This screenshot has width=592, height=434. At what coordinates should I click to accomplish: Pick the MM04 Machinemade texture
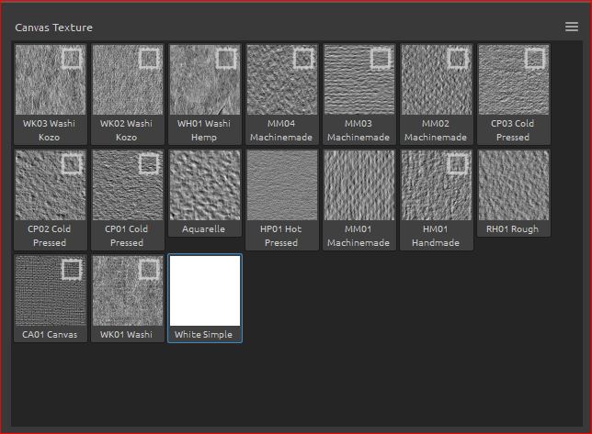tap(282, 87)
